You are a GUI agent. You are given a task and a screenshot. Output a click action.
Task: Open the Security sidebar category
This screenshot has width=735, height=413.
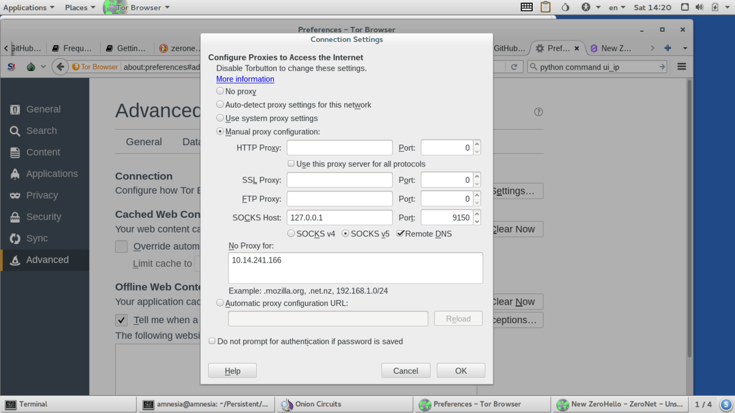[45, 217]
